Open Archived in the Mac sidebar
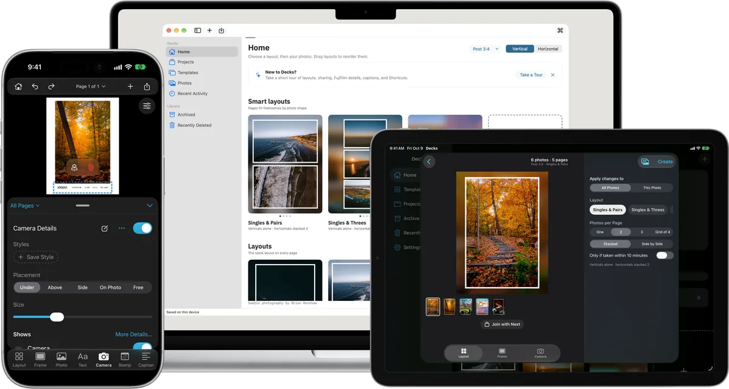This screenshot has width=729, height=389. click(x=202, y=115)
